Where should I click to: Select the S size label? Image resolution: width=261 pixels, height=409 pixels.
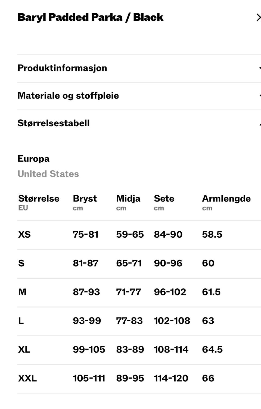[x=21, y=263]
